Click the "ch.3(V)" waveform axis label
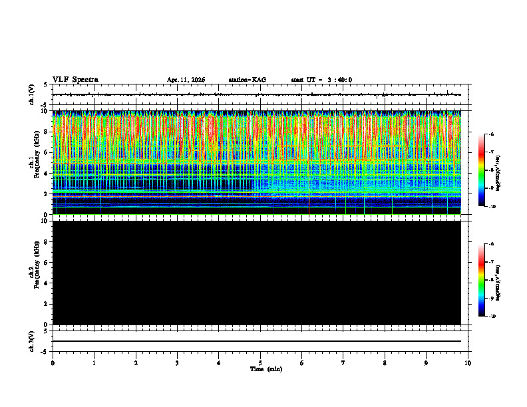The image size is (527, 407). 32,342
